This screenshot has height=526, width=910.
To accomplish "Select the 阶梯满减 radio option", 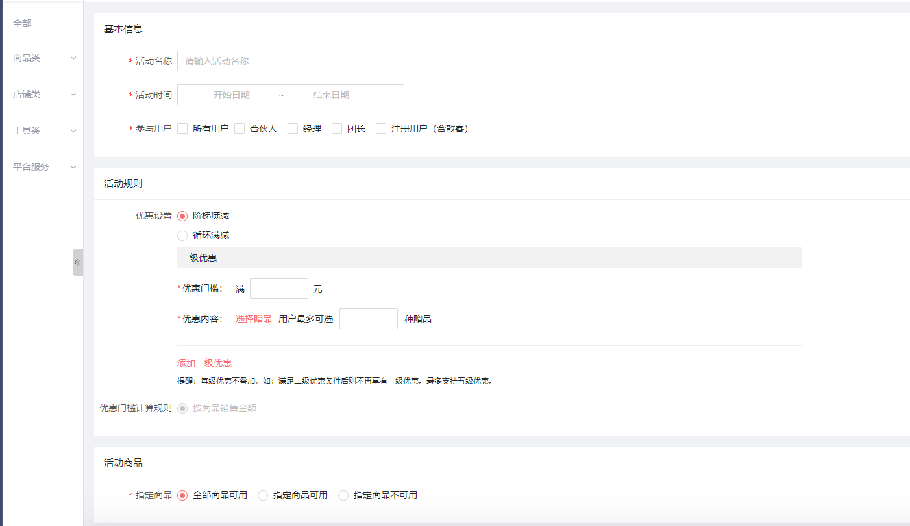I will pos(182,216).
